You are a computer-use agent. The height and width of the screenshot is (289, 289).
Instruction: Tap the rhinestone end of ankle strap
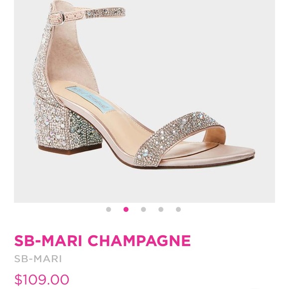[x=105, y=12]
